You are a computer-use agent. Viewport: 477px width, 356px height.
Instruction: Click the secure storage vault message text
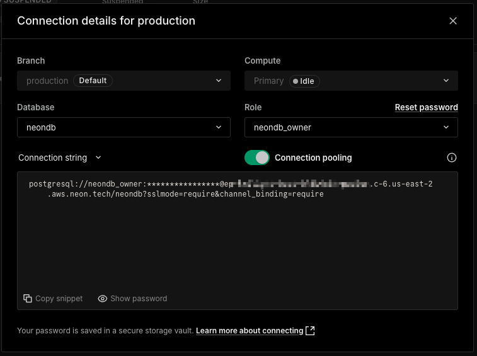click(105, 331)
